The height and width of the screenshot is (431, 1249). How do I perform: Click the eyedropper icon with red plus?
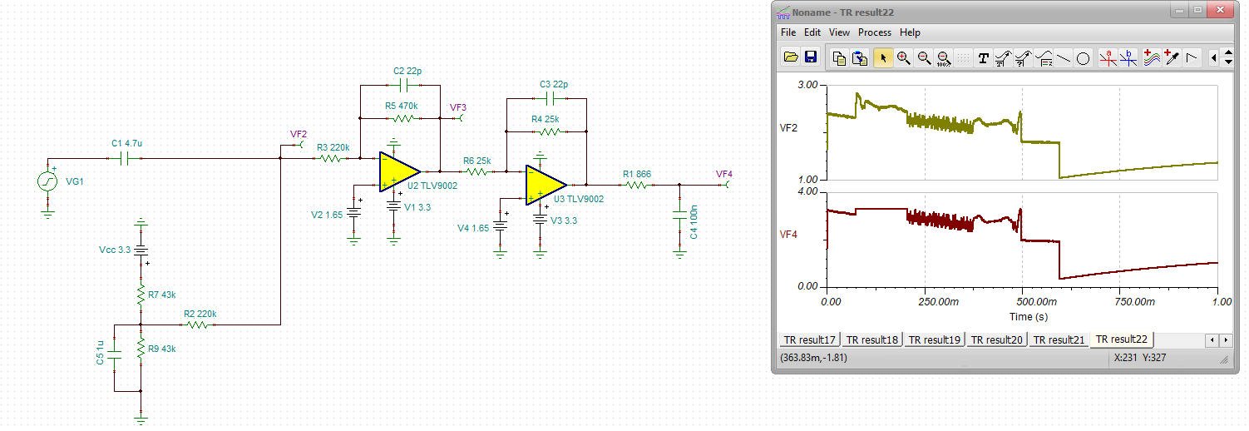1172,57
